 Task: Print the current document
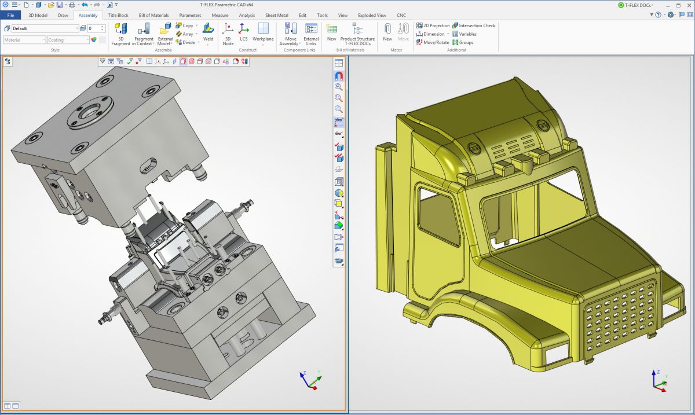click(x=72, y=5)
